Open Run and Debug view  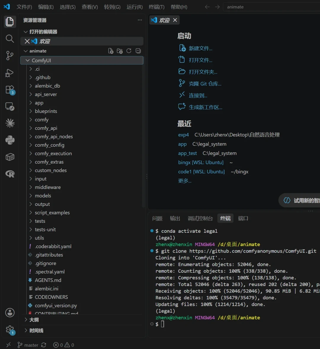click(9, 73)
